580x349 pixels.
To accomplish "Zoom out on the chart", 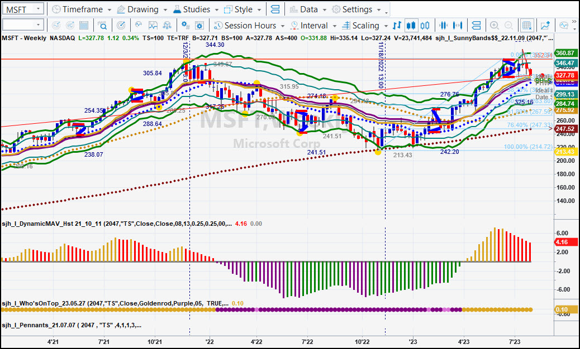I will click(x=508, y=26).
